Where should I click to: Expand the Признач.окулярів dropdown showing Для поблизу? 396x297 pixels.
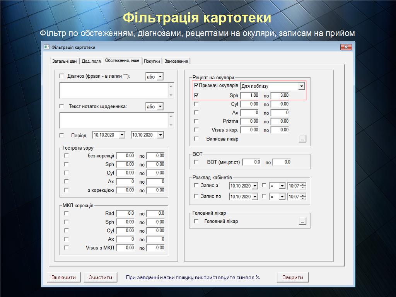point(302,86)
